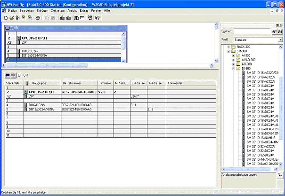Collapse the SM-300 tree node
The height and width of the screenshot is (196, 285).
coord(228,51)
